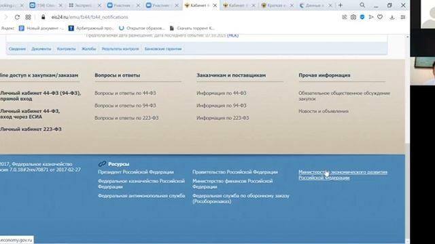Screen dimensions: 435x244
Task: Go forward with the navigation arrow
Action: click(6, 17)
